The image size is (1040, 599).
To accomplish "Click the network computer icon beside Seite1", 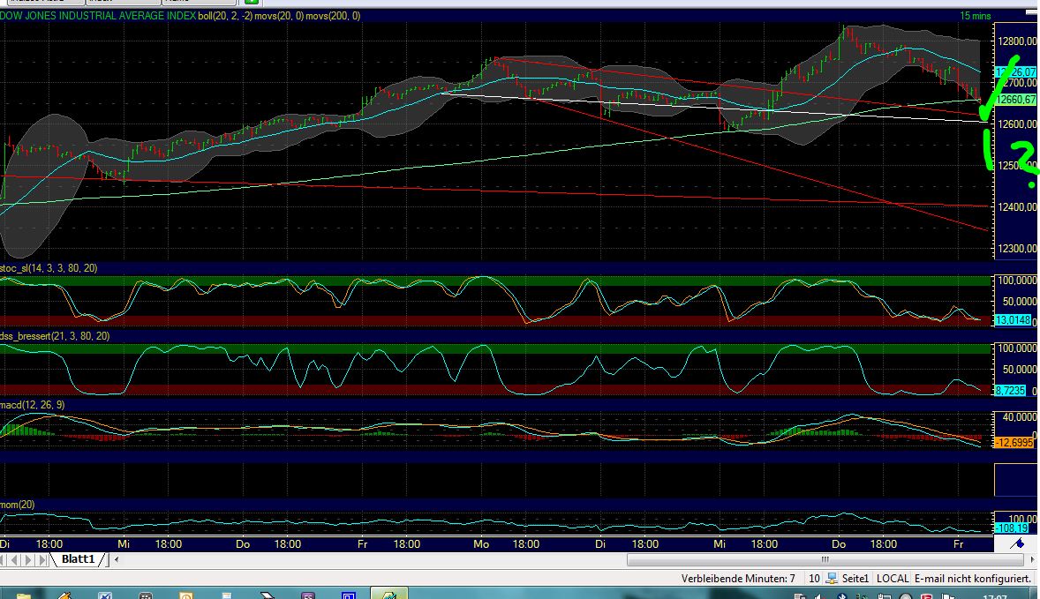I will 830,578.
